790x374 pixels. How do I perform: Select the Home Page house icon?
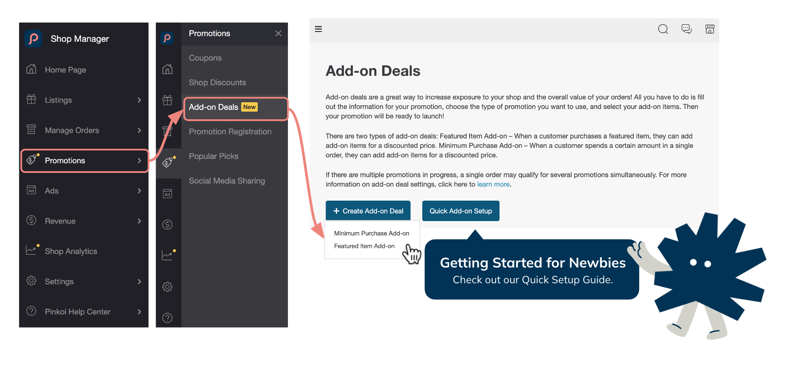[31, 69]
